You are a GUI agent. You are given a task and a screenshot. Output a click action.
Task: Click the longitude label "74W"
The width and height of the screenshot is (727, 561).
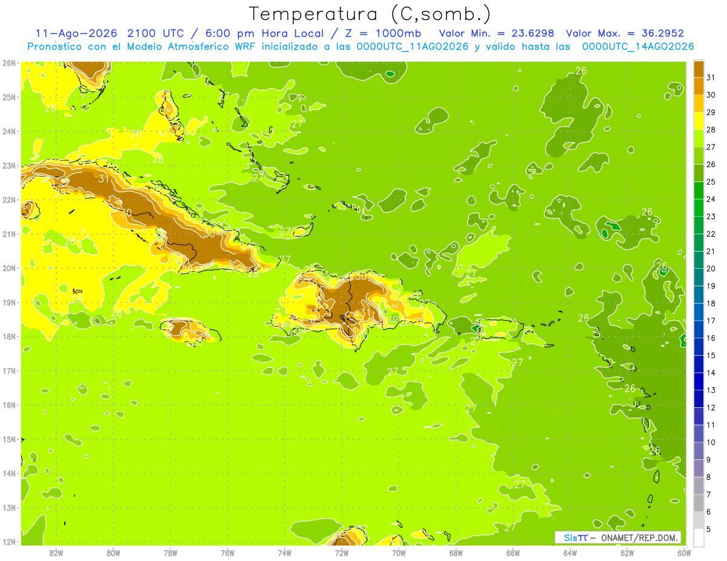coord(285,553)
